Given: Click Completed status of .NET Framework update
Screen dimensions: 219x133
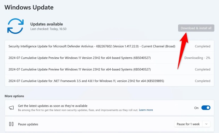Looking at the screenshot, I should (x=202, y=81).
